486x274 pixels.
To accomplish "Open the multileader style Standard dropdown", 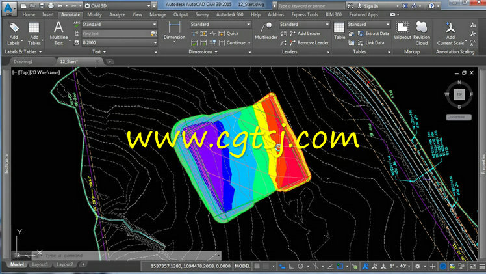I will [304, 24].
